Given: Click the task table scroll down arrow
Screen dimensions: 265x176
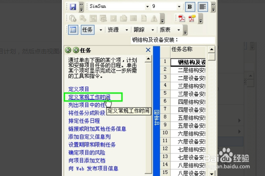Looking at the screenshot, I should [211, 173].
